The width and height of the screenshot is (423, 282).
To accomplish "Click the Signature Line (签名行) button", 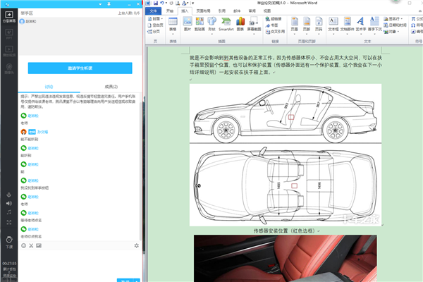I will (x=393, y=18).
